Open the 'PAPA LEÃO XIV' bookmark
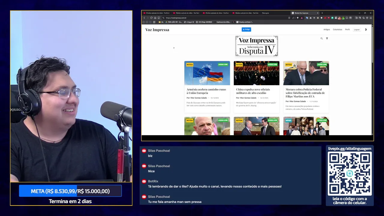This screenshot has height=216, width=384. coord(174,22)
